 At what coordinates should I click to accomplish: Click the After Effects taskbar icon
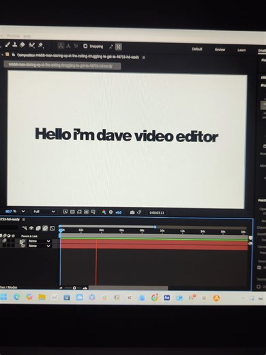click(x=167, y=298)
